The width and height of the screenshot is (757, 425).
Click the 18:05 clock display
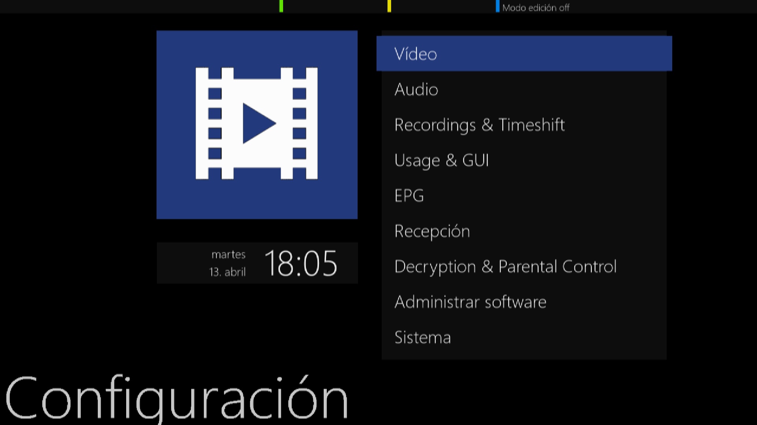coord(301,263)
